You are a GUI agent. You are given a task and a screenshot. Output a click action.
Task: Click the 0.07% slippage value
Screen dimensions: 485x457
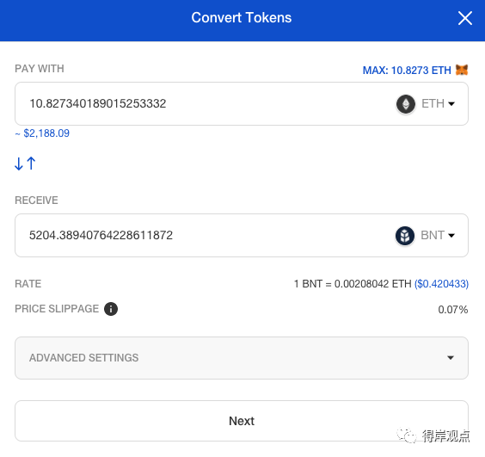(x=453, y=310)
